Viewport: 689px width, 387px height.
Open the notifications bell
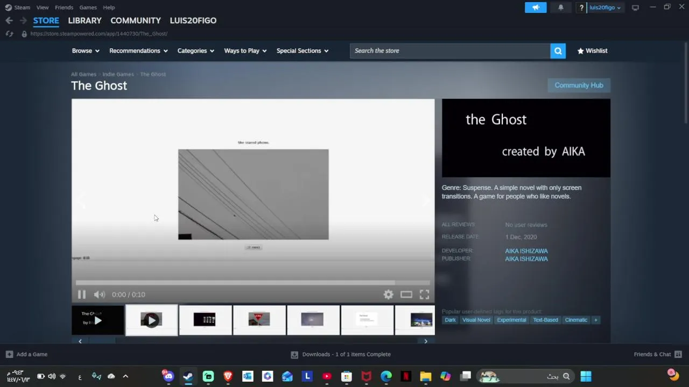click(561, 8)
